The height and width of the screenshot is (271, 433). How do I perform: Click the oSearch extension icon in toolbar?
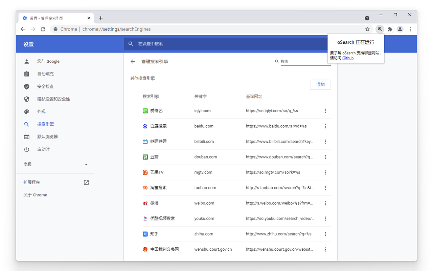point(380,29)
